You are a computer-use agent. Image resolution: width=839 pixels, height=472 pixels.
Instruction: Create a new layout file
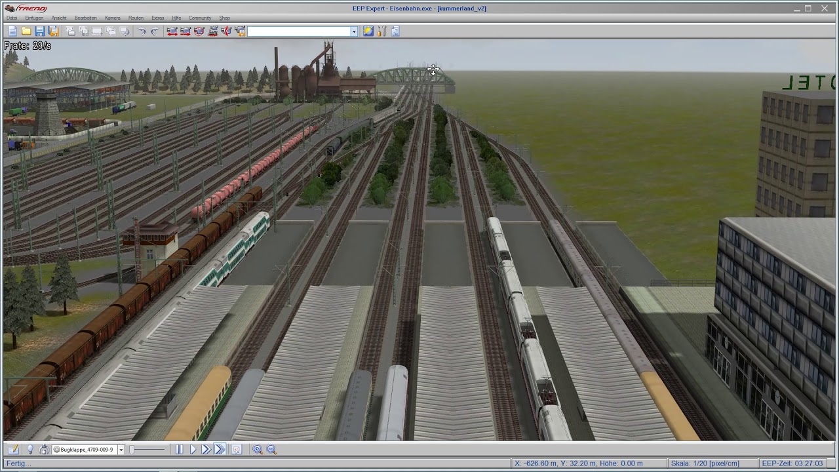(12, 31)
